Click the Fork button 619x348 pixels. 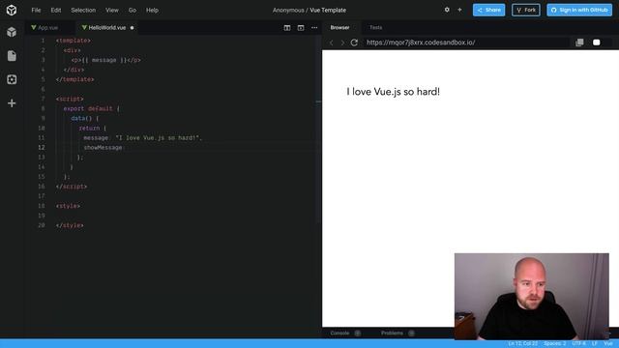click(x=526, y=10)
